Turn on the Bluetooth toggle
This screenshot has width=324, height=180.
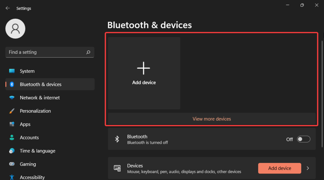point(303,139)
